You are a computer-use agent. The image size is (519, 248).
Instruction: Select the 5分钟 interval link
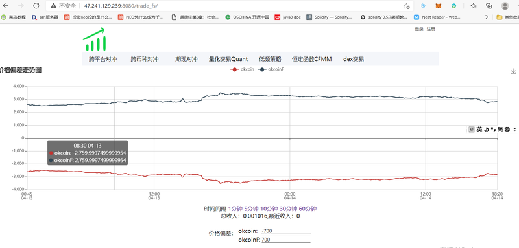251,209
